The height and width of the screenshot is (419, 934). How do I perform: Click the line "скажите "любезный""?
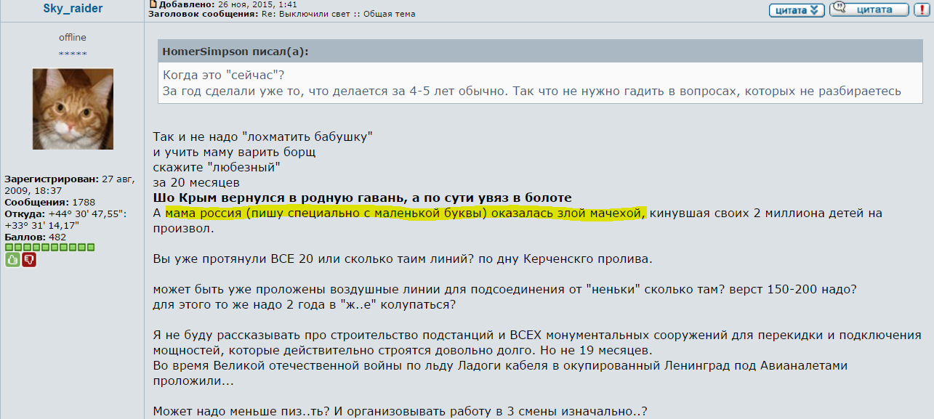click(217, 167)
